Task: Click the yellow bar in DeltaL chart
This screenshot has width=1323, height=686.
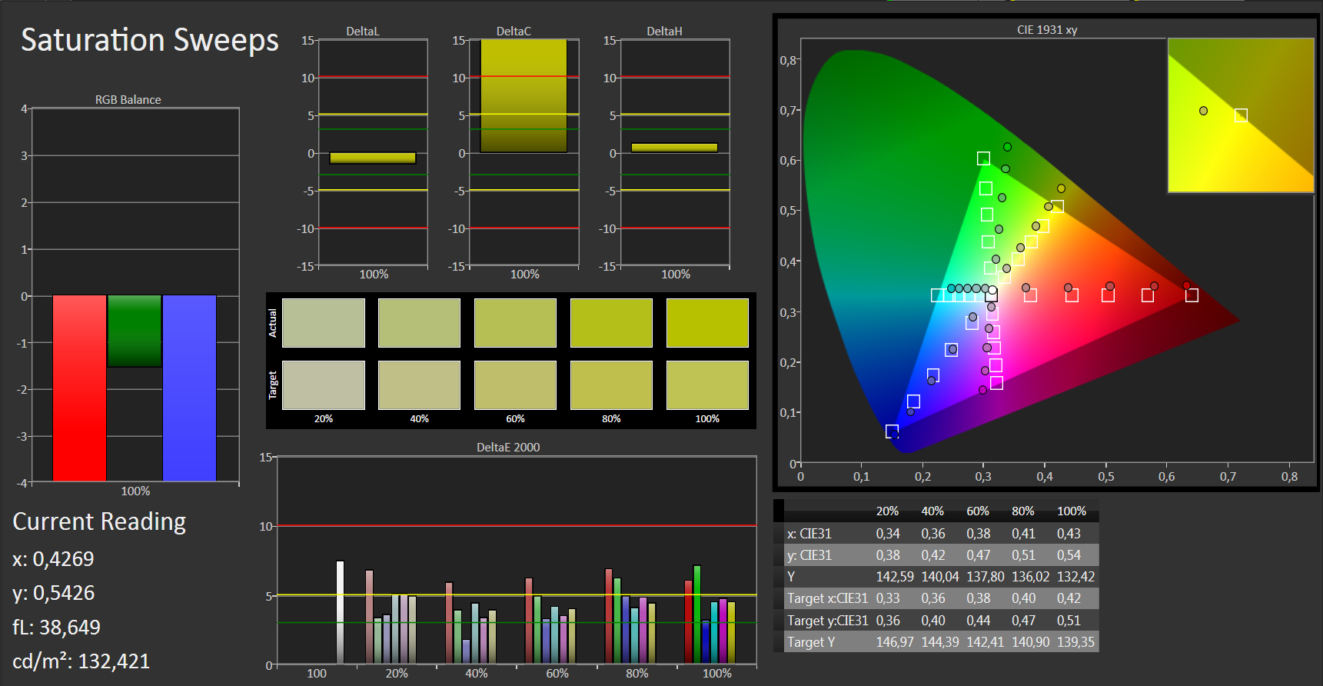Action: click(373, 158)
